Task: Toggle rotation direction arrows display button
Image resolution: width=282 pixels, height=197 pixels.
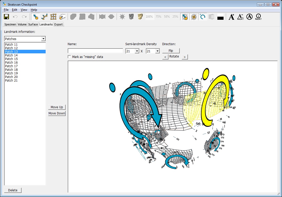Action: pyautogui.click(x=203, y=17)
